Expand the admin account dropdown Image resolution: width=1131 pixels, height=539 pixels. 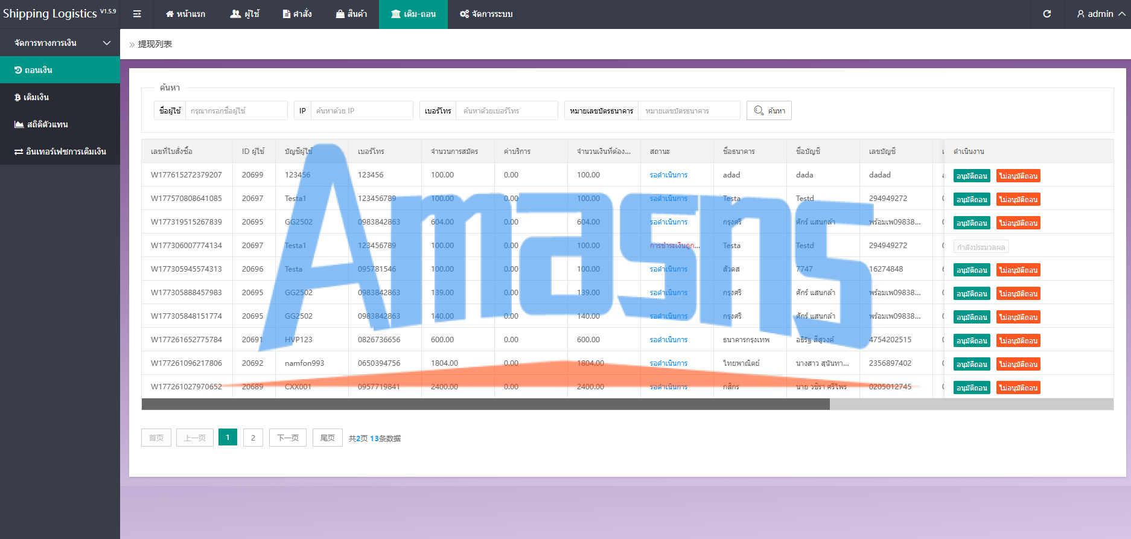1101,14
